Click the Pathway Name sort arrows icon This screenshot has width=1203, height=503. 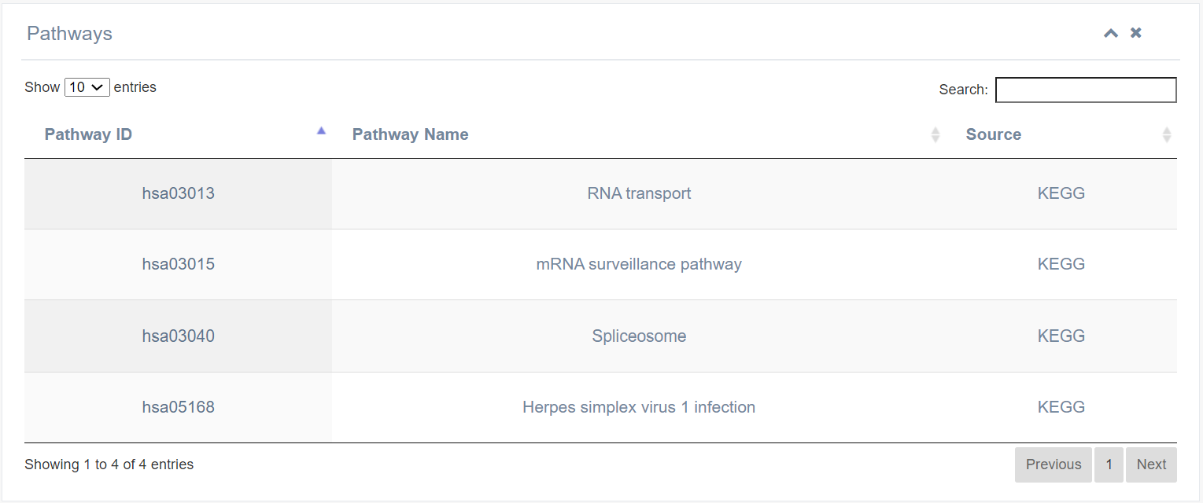tap(935, 135)
